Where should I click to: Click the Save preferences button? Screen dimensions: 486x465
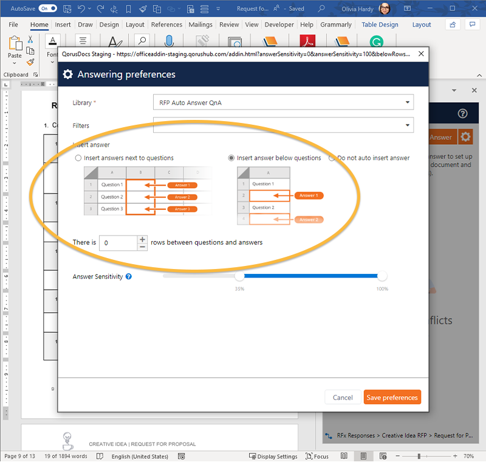(x=392, y=397)
